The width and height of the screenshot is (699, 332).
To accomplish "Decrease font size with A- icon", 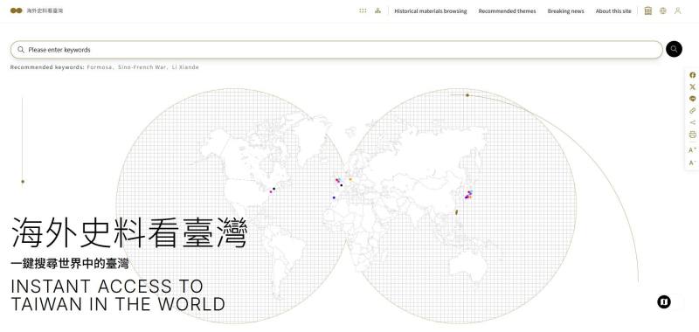I will tap(692, 163).
